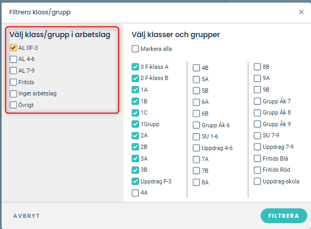Cancel with the AVBRYT button
This screenshot has width=311, height=229.
pyautogui.click(x=27, y=216)
